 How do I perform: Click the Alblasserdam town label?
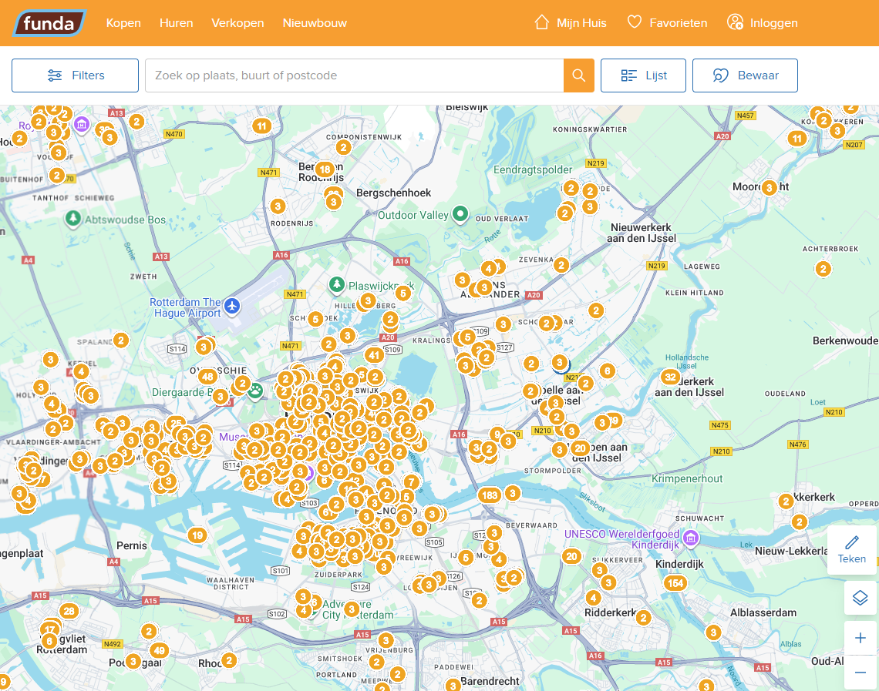click(763, 612)
